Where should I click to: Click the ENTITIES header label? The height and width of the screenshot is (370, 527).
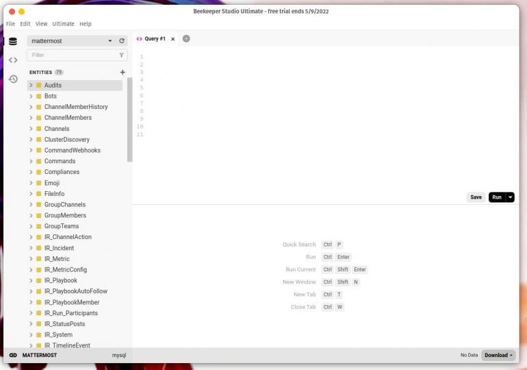pos(40,73)
